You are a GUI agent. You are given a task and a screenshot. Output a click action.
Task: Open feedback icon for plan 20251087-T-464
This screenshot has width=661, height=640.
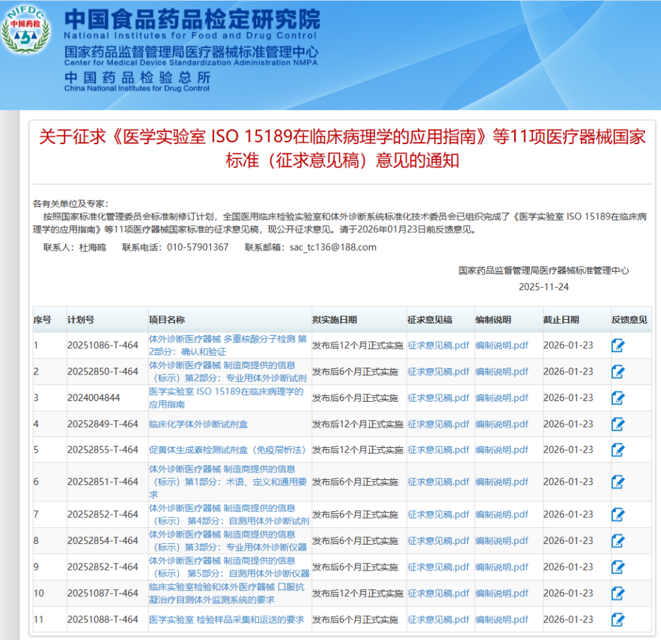tap(618, 593)
